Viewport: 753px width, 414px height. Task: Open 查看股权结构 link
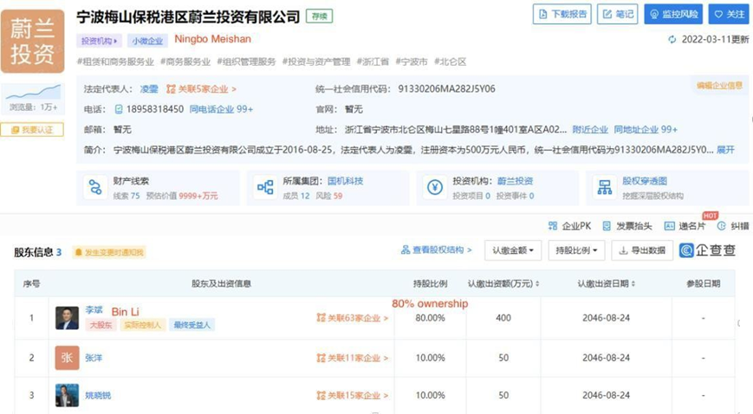(x=436, y=249)
